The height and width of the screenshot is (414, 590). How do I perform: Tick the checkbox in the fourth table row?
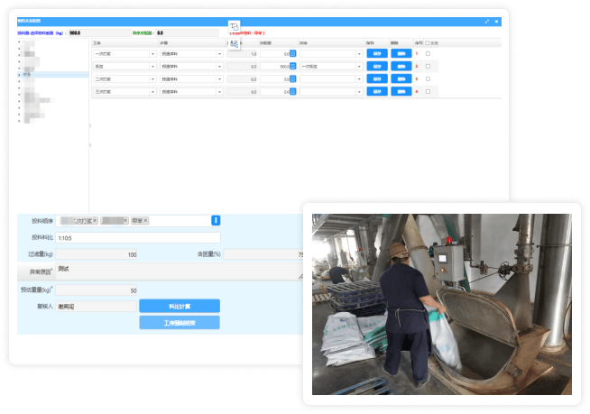pos(428,92)
